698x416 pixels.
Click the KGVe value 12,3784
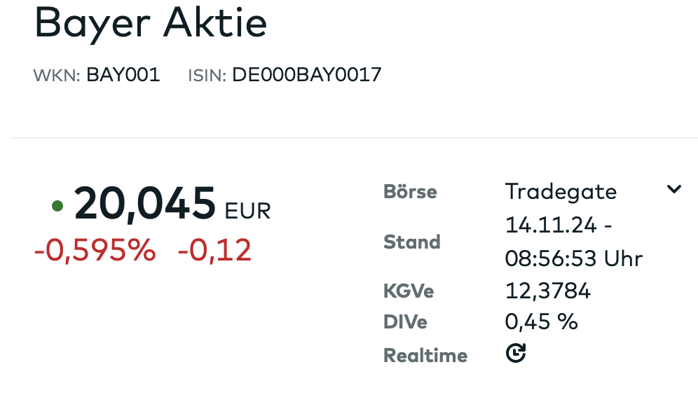coord(547,291)
